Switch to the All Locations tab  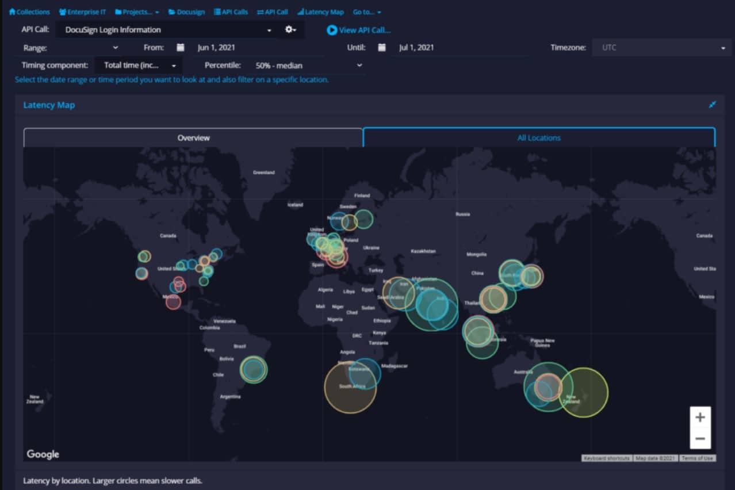point(539,137)
